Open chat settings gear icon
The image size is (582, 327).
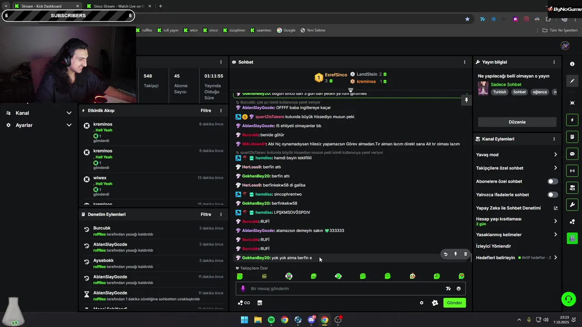(x=421, y=303)
